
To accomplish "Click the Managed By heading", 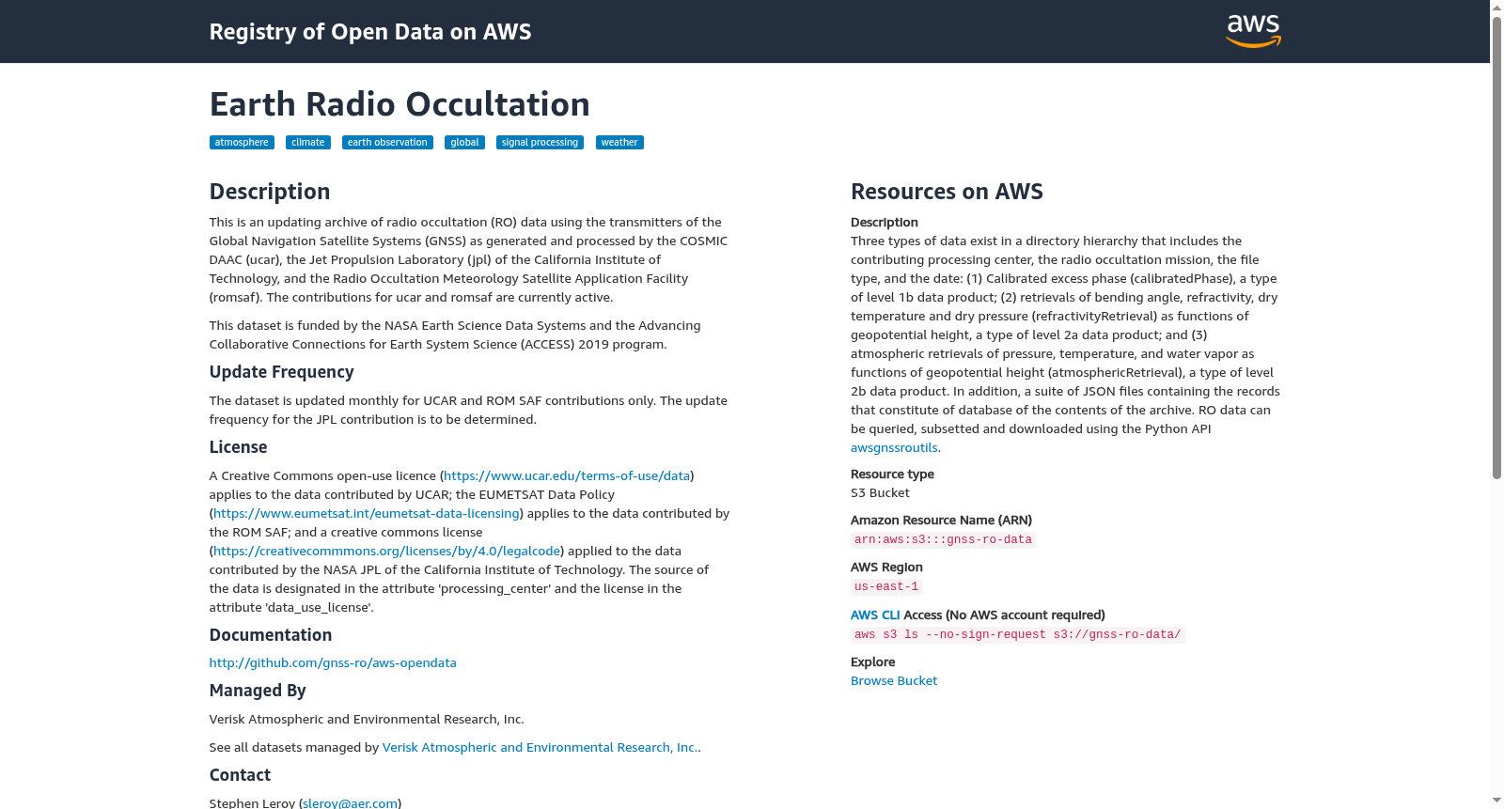I will tap(258, 691).
